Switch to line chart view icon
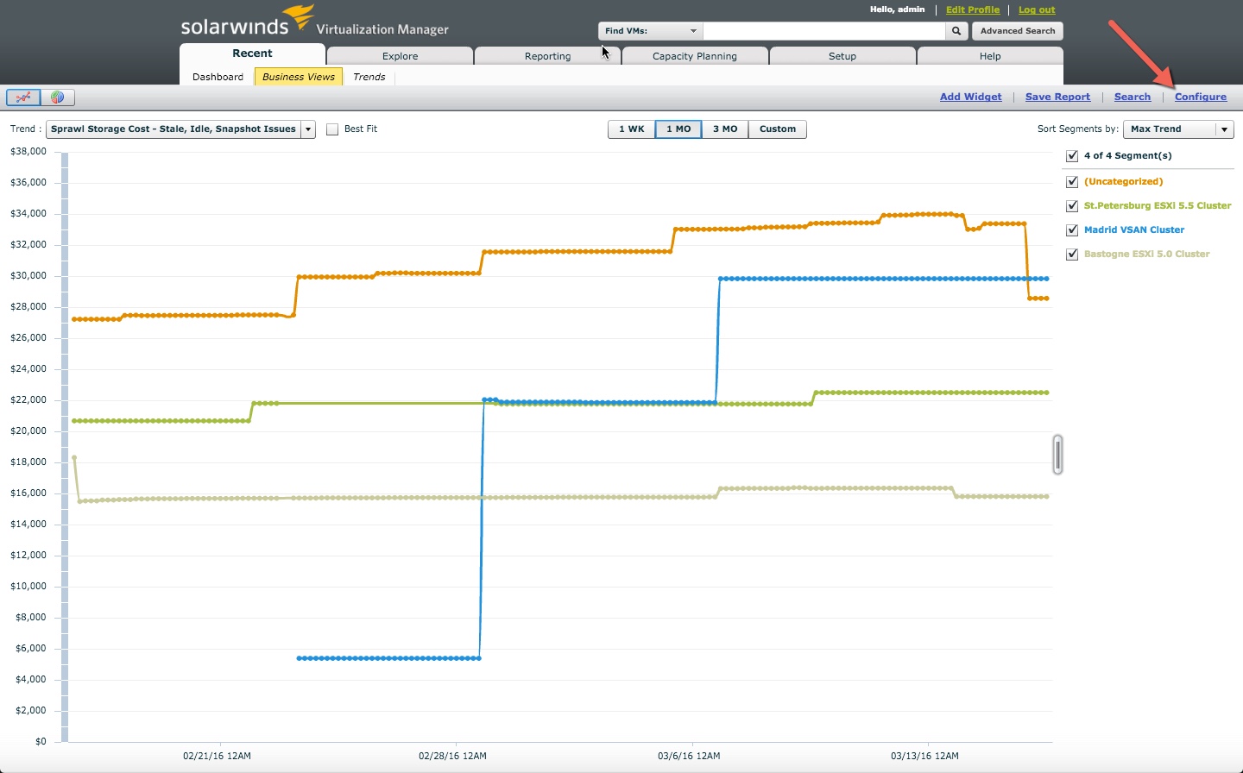 [x=23, y=97]
